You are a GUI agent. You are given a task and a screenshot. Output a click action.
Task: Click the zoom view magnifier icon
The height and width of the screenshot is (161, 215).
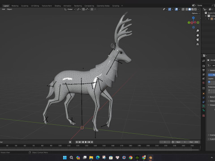click(x=198, y=30)
